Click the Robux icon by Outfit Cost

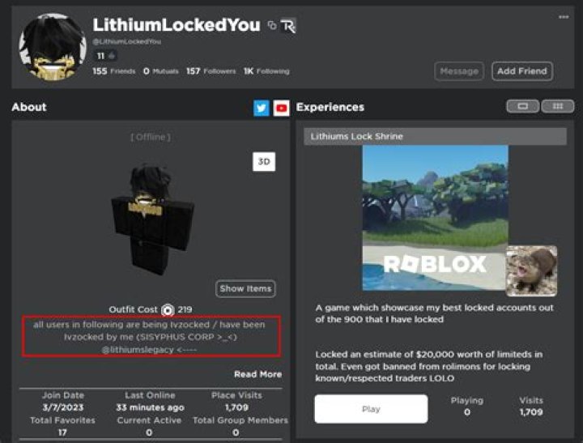pos(168,309)
